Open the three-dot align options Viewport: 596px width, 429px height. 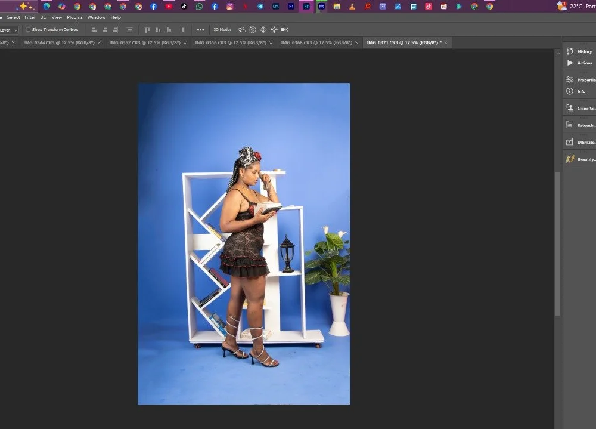pos(201,30)
